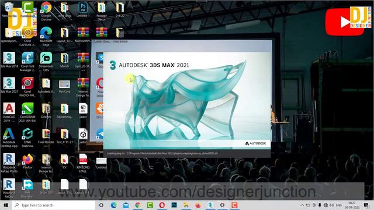Open Free Download Manager desktop shortcut
This screenshot has height=210, width=374.
pos(27,188)
